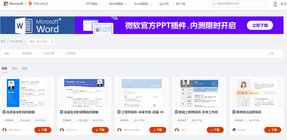This screenshot has width=287, height=140.
Task: Click 求职简历 tag on 应届生求职通用简历模板 card
Action: [x=67, y=120]
